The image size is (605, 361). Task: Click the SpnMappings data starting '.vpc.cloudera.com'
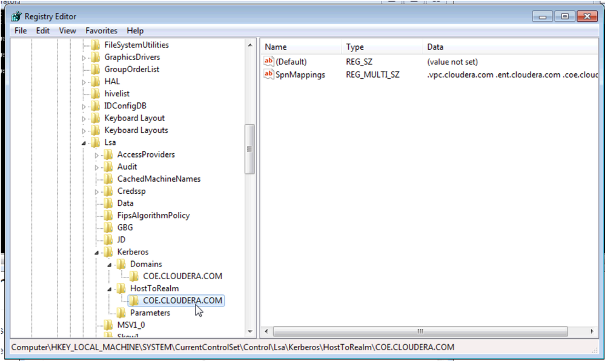click(x=512, y=75)
